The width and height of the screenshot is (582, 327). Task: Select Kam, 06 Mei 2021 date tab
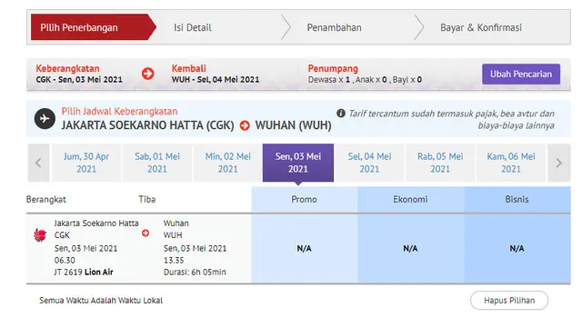511,163
